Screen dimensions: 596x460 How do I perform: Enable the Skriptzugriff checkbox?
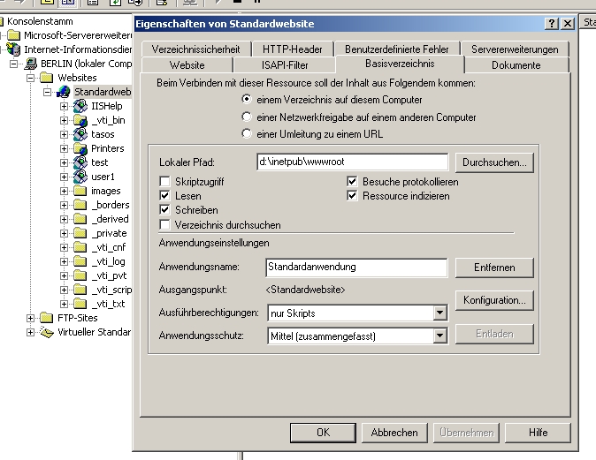coord(164,181)
